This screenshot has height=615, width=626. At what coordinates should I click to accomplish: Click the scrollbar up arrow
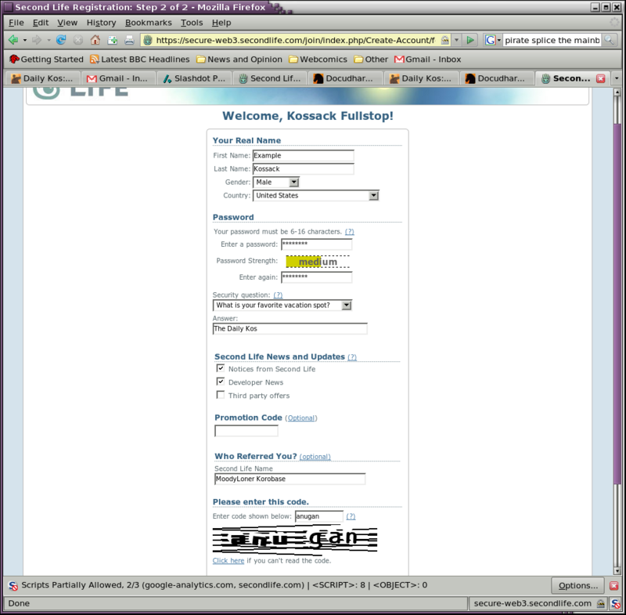tap(617, 92)
